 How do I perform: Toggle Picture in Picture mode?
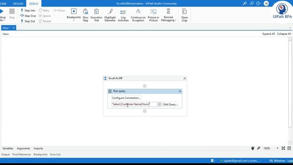[153, 15]
